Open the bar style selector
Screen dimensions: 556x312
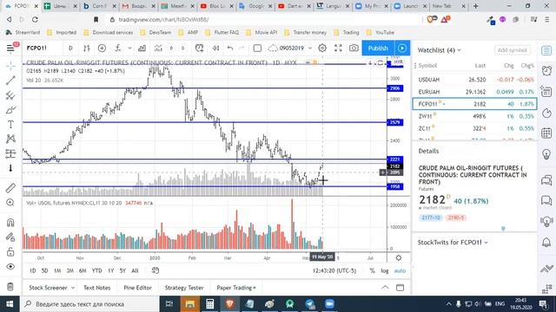(x=87, y=49)
